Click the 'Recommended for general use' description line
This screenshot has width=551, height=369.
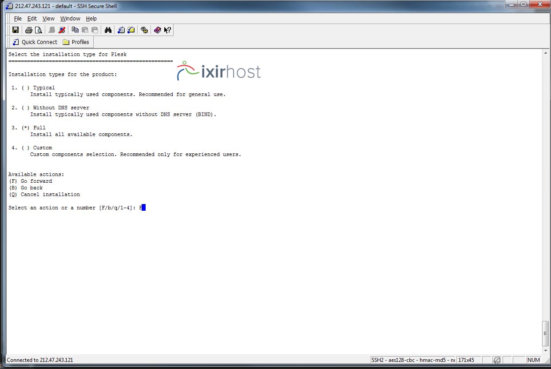128,94
